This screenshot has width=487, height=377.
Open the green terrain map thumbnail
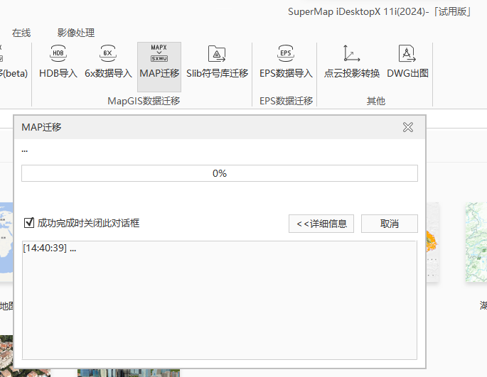click(476, 242)
